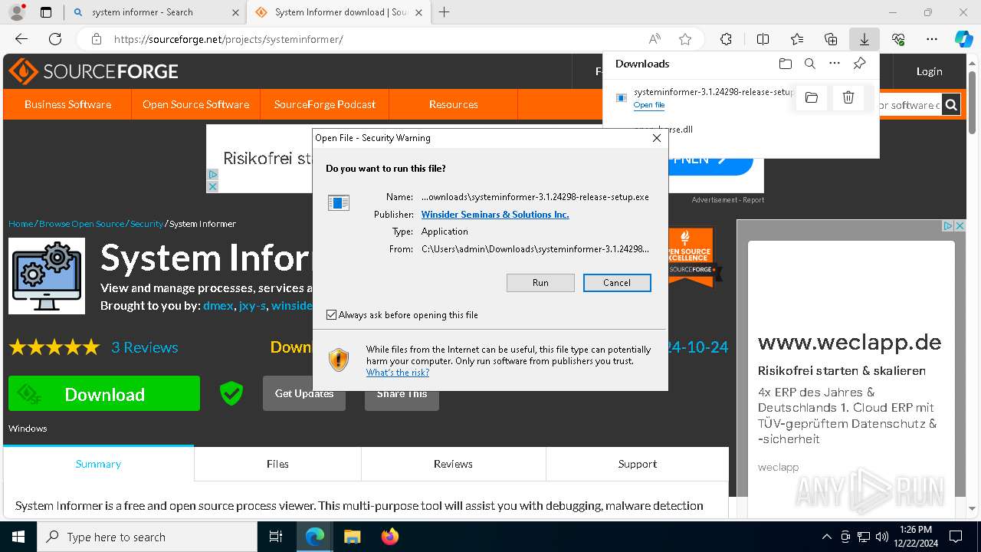Screen dimensions: 981x552
Task: Open the Windows Start menu
Action: click(18, 537)
